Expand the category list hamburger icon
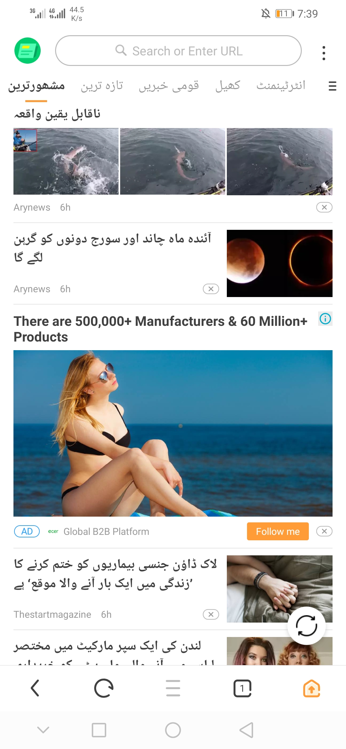This screenshot has height=749, width=346. [333, 86]
